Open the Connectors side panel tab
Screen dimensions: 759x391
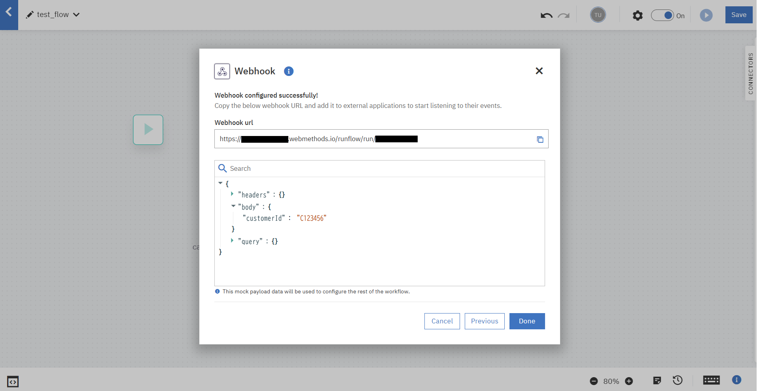pos(750,73)
